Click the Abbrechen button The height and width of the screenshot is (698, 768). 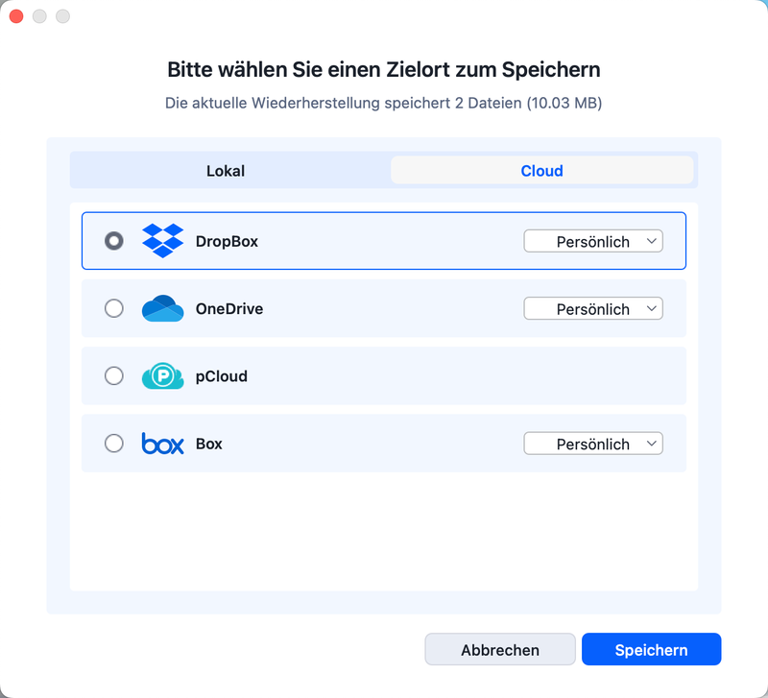(500, 650)
